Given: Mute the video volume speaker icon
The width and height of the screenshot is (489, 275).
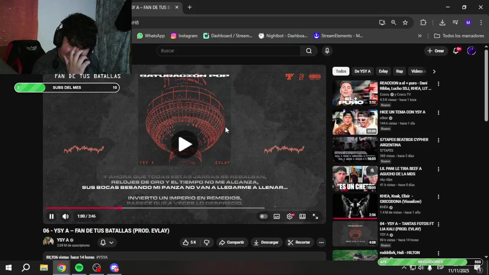Looking at the screenshot, I should click(x=66, y=216).
